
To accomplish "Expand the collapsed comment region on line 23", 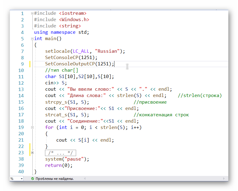I will click(x=32, y=153).
